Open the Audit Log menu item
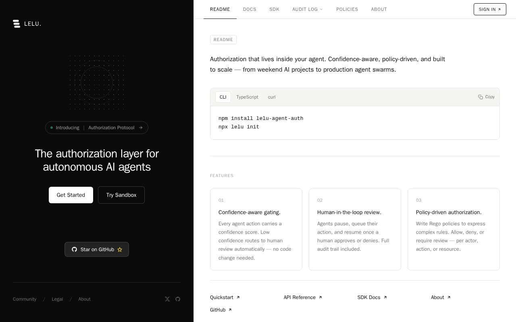This screenshot has width=516, height=322. click(308, 9)
